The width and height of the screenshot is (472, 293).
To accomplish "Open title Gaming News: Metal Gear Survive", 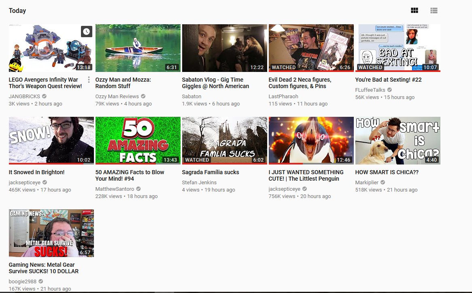I will click(44, 268).
